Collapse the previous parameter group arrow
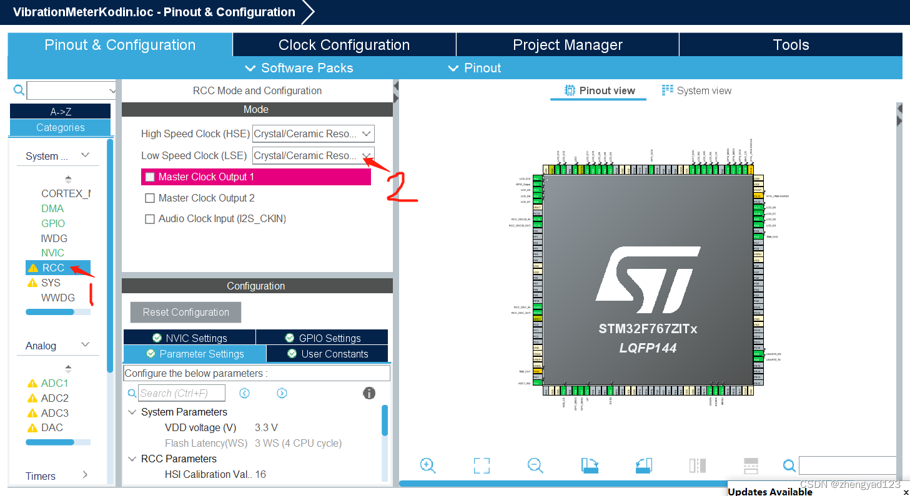This screenshot has height=496, width=910. click(244, 393)
